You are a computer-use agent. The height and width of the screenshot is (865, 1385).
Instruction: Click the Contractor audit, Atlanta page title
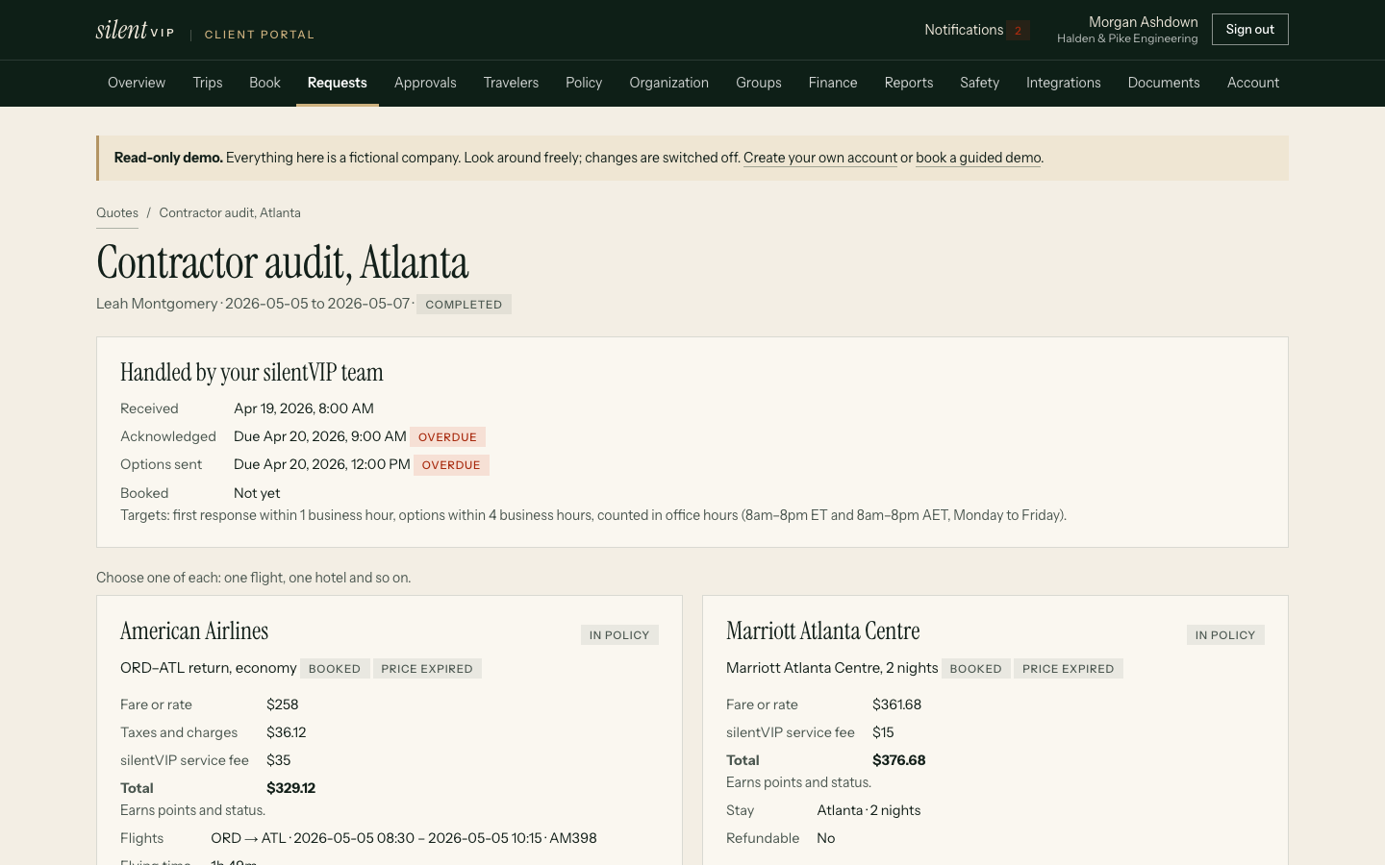[283, 262]
